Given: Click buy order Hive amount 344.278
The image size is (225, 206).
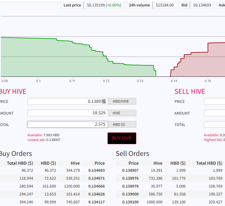Looking at the screenshot, I should coord(73,170).
